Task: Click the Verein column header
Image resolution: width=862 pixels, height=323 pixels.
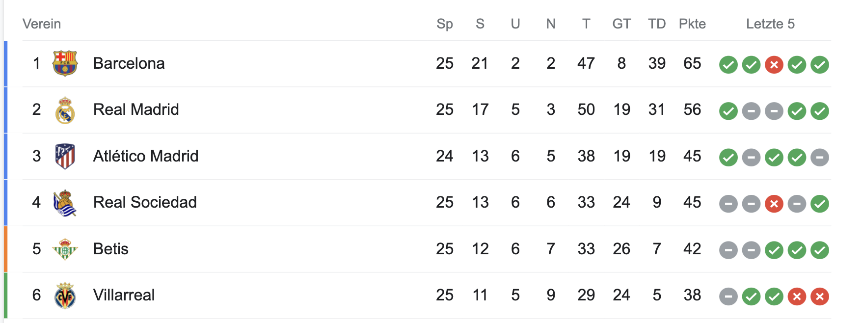Action: point(42,24)
